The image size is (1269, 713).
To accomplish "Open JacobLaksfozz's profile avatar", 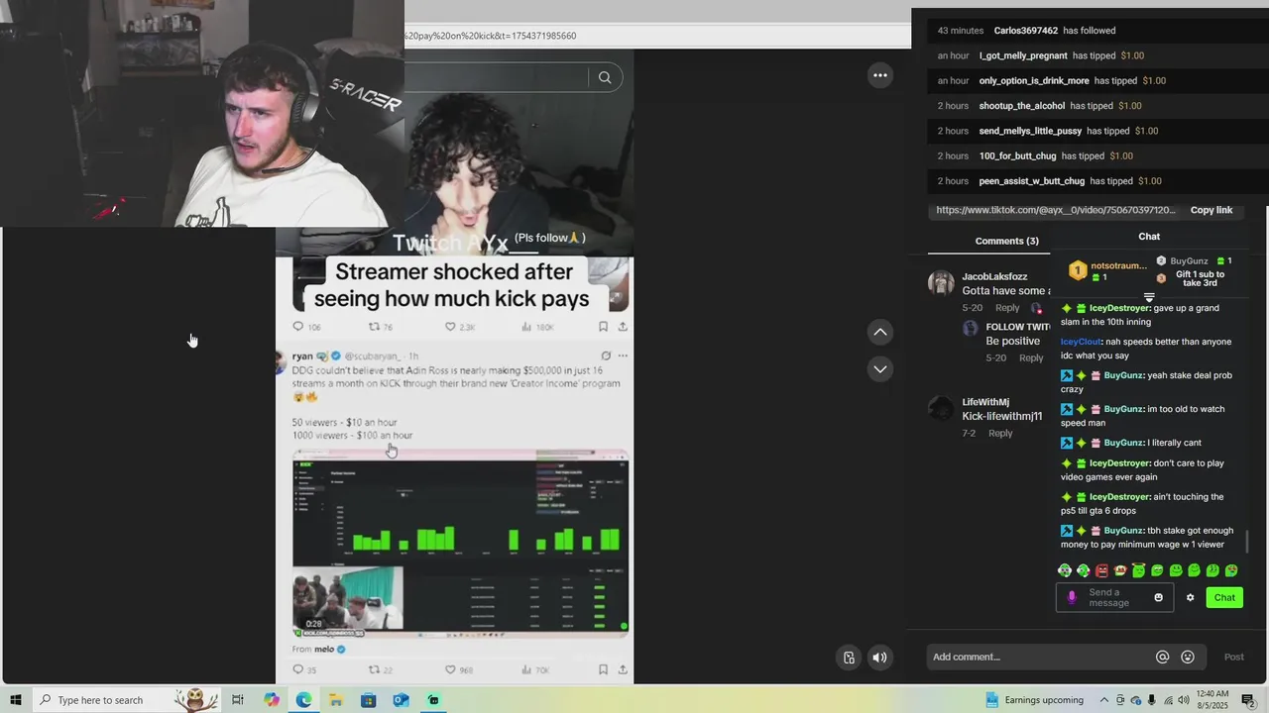I will (x=941, y=282).
